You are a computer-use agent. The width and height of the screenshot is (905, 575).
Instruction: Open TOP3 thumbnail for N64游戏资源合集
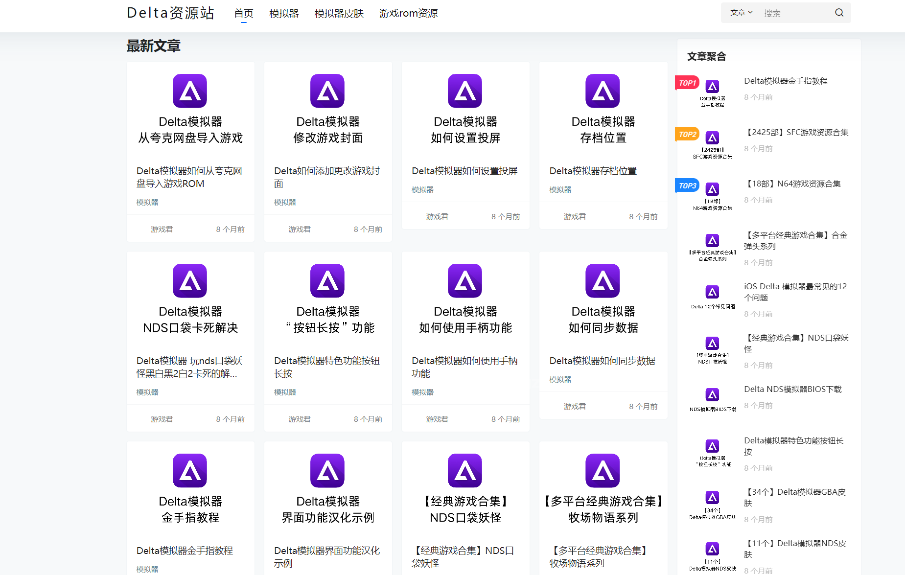(x=712, y=195)
